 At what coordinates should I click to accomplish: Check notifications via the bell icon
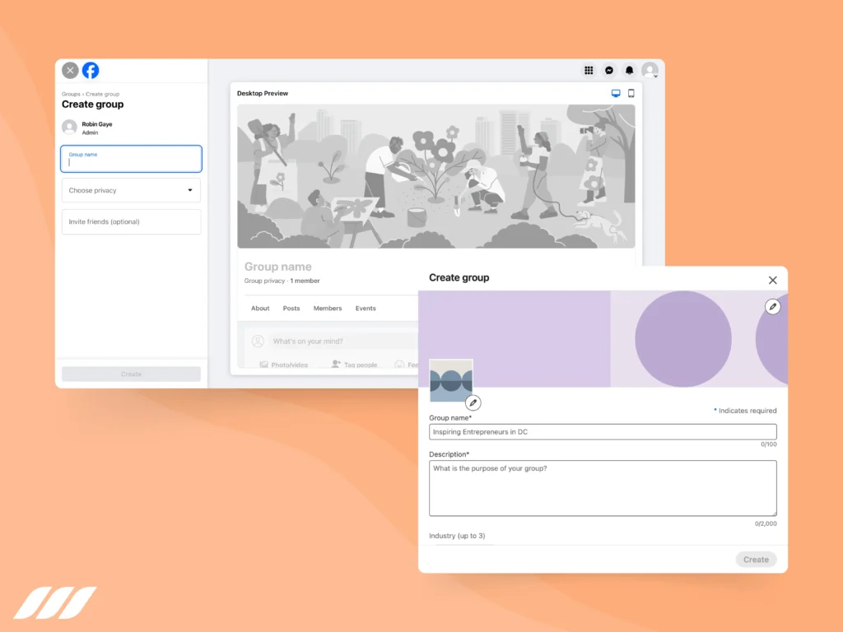[629, 70]
